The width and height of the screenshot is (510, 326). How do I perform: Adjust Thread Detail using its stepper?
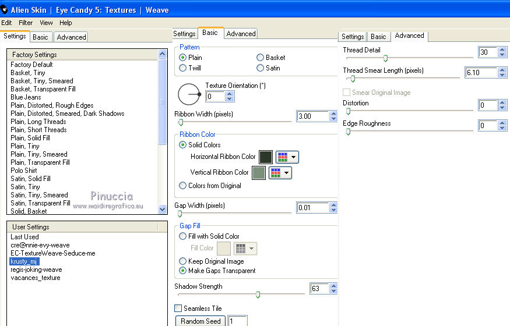[502, 52]
